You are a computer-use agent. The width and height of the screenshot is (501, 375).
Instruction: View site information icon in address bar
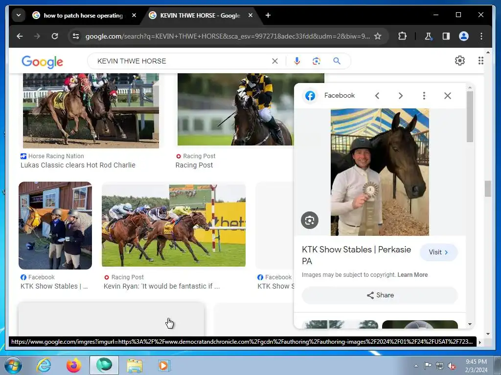pyautogui.click(x=76, y=36)
